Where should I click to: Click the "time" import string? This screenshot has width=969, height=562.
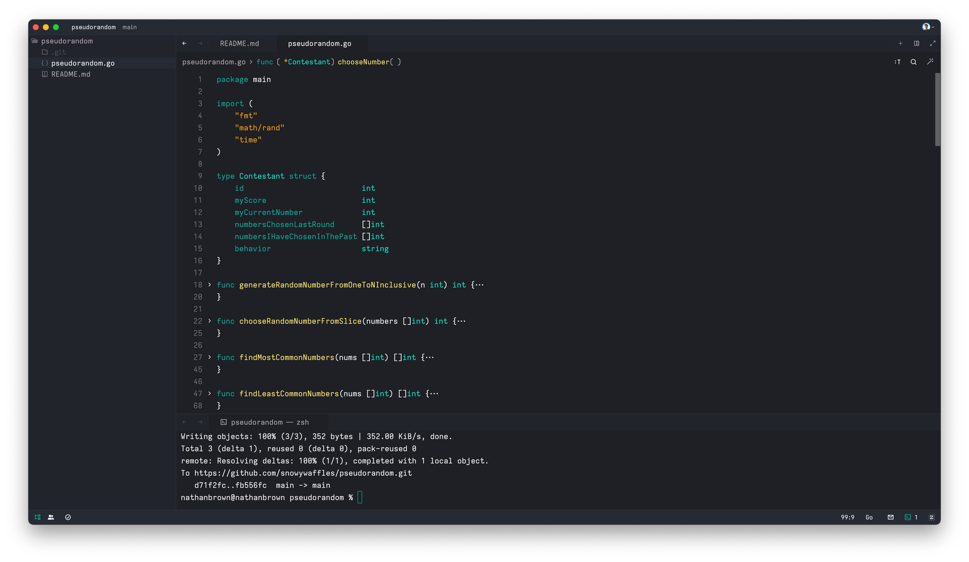pos(248,140)
